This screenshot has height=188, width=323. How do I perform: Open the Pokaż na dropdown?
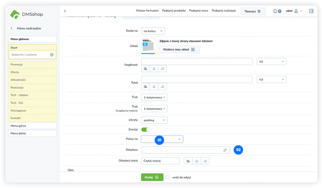tap(162, 139)
